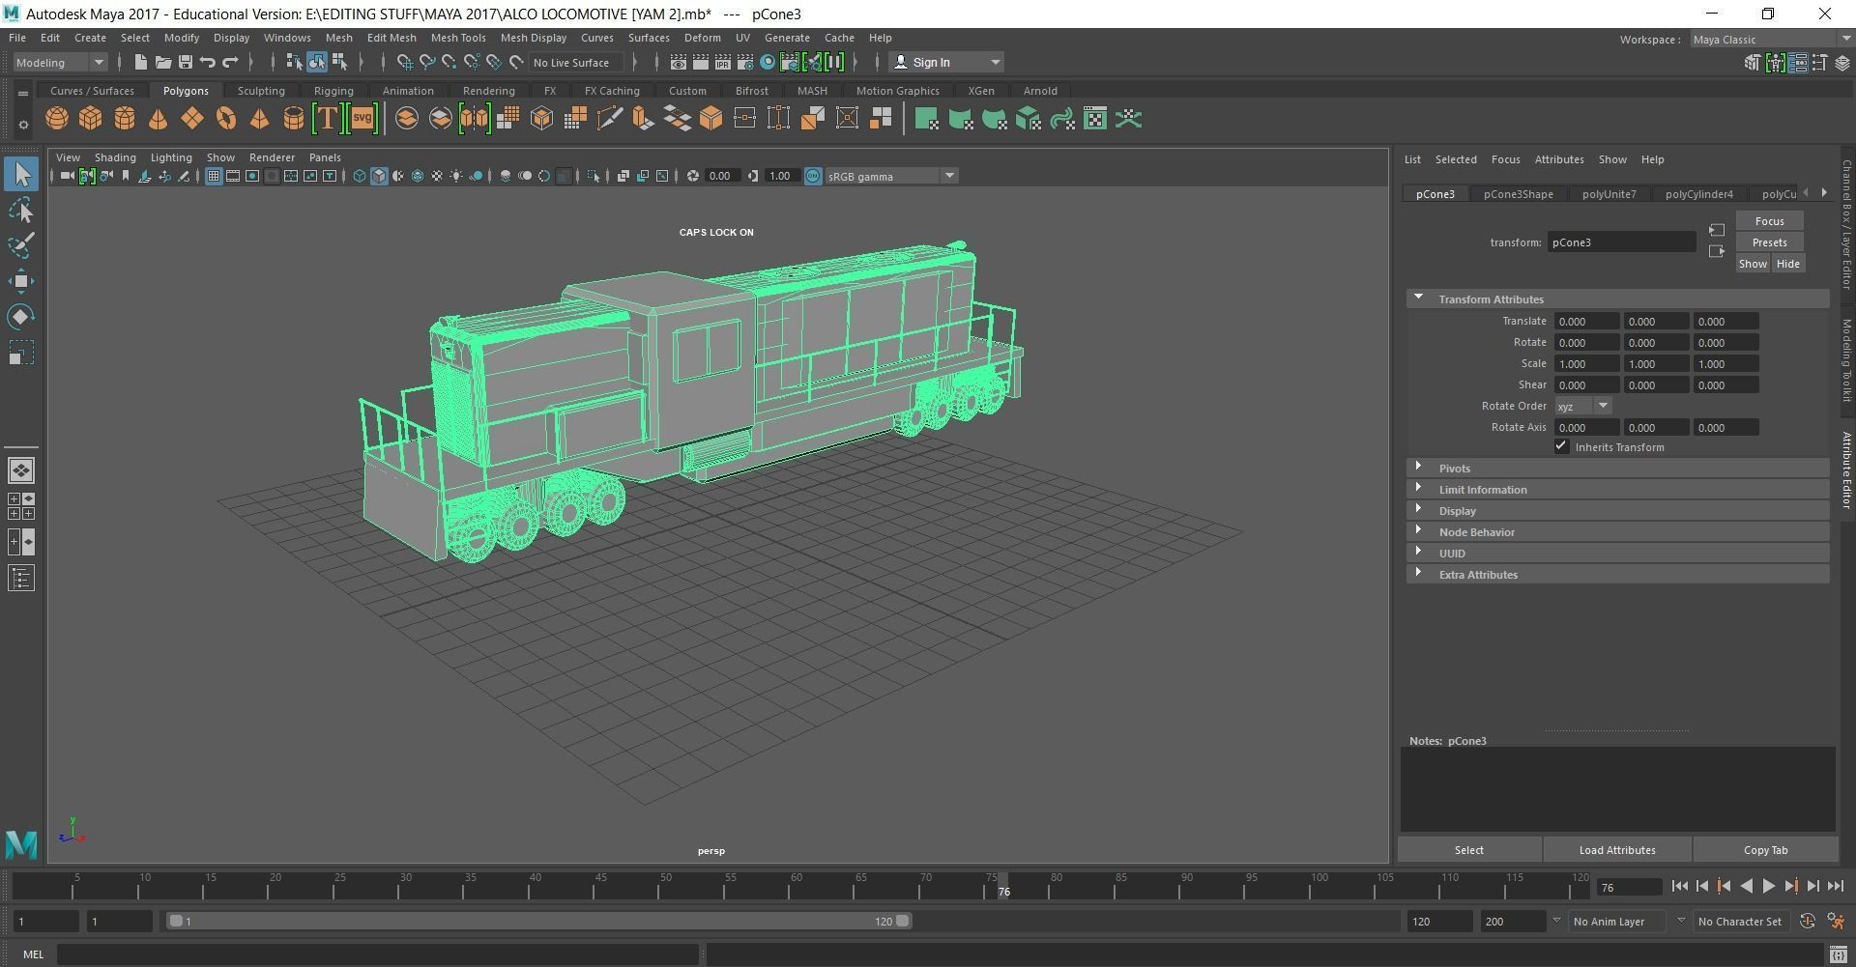Viewport: 1856px width, 967px height.
Task: Pick the Lasso Select tool
Action: click(21, 211)
